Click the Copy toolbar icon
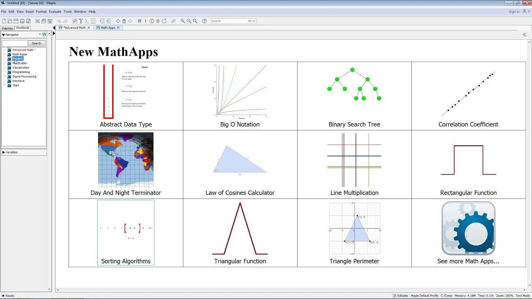 click(44, 21)
